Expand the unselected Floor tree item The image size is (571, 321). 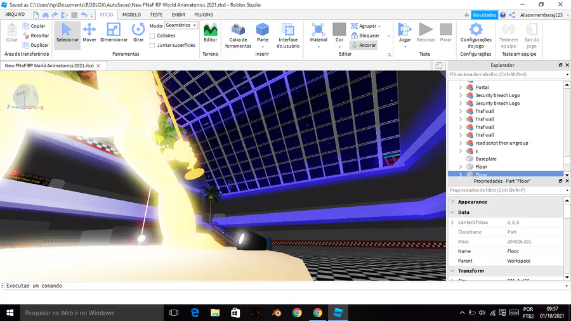click(461, 167)
